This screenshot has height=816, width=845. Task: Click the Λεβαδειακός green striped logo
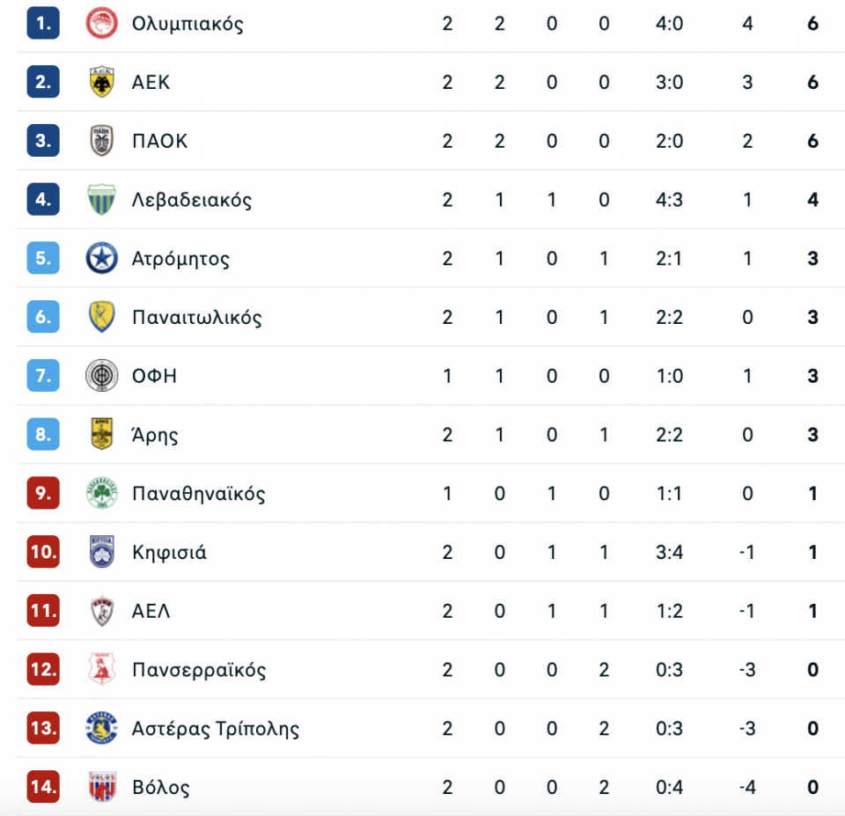[102, 200]
